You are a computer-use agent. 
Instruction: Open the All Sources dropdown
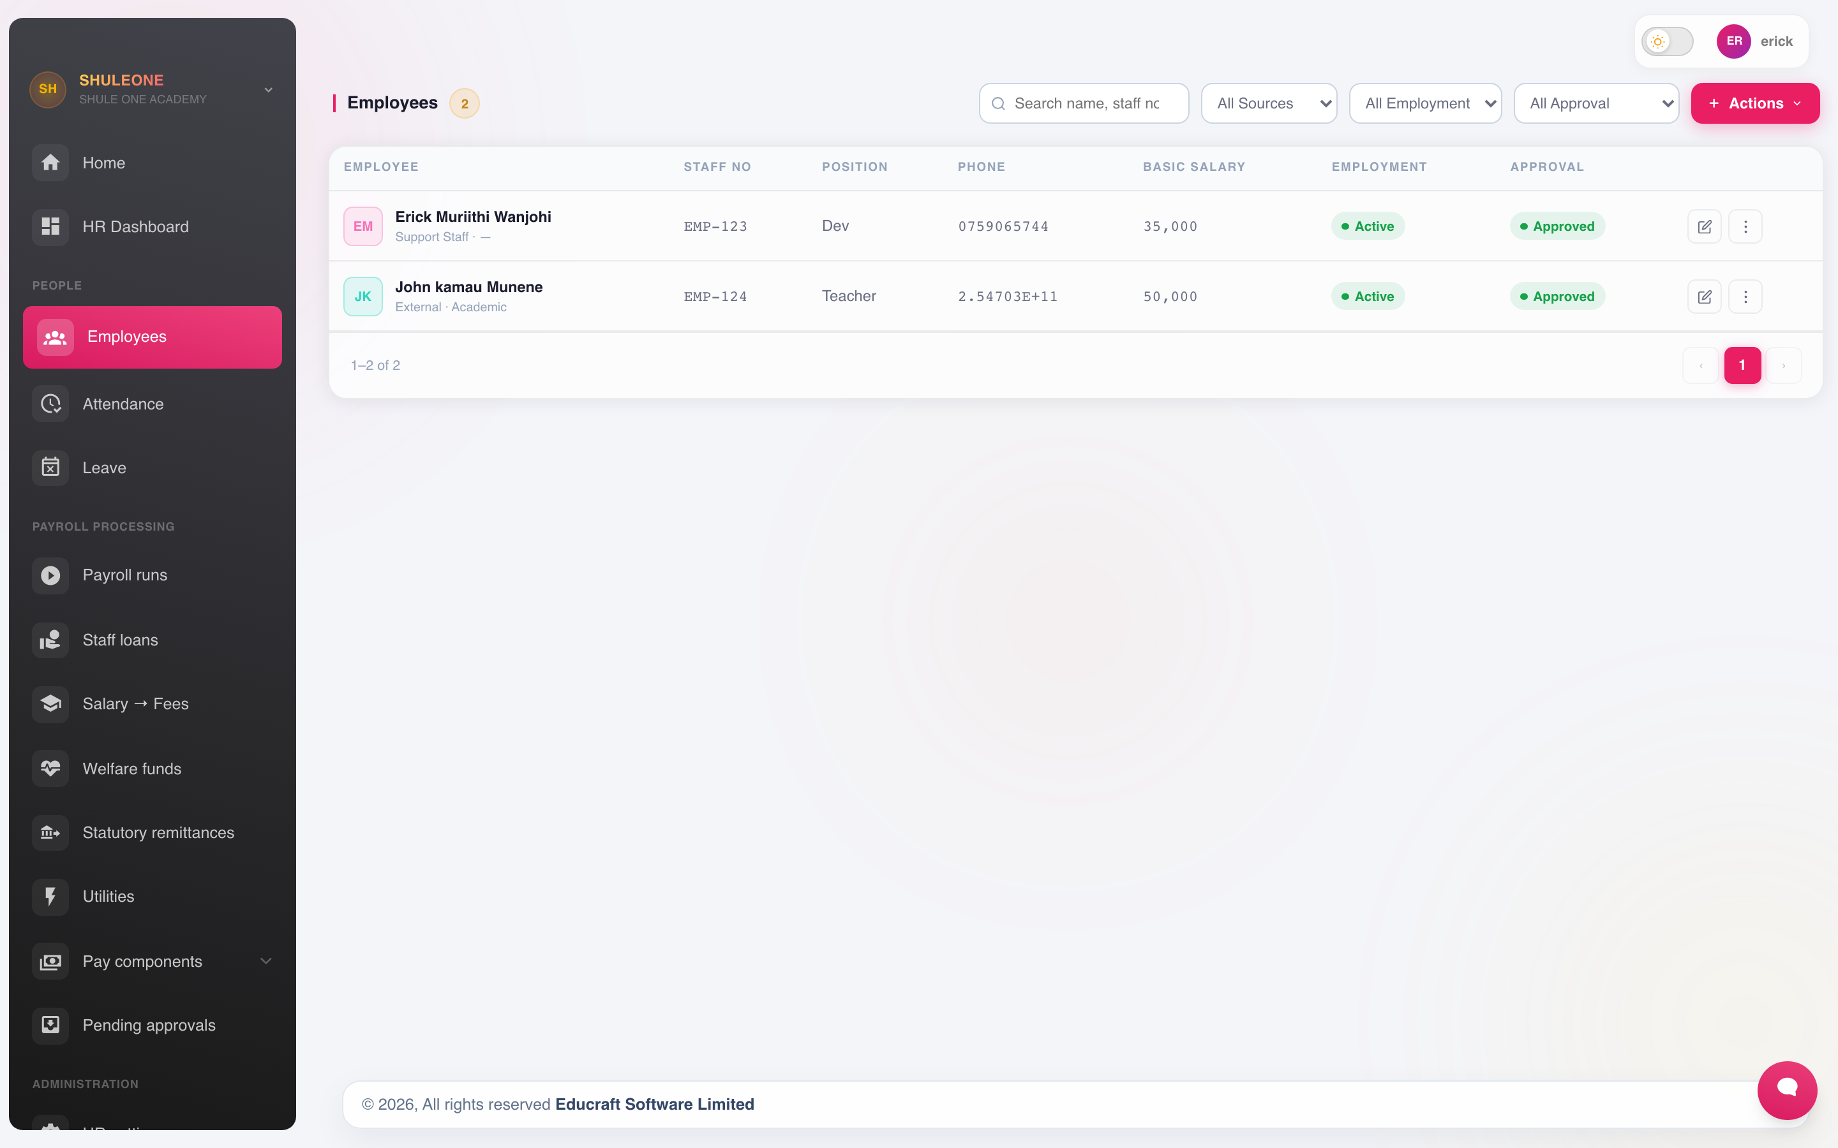[x=1269, y=103]
